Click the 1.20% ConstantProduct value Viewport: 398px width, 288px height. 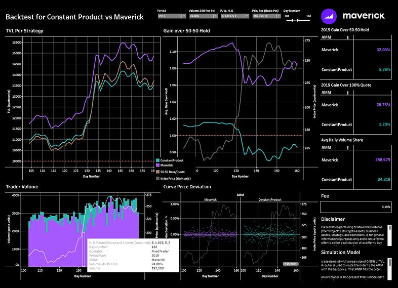384,125
